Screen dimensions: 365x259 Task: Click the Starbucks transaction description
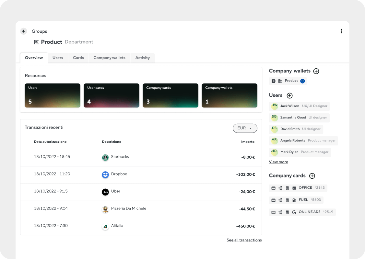120,157
